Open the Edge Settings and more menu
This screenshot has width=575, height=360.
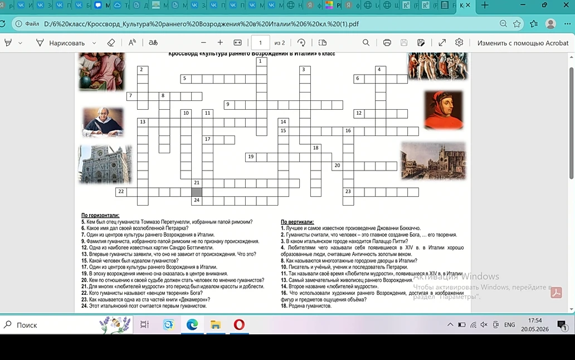pos(567,24)
